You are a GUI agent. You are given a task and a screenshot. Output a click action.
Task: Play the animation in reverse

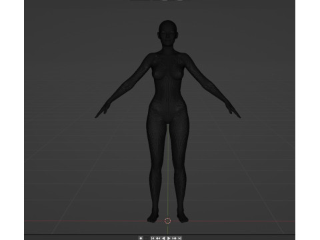(163, 238)
